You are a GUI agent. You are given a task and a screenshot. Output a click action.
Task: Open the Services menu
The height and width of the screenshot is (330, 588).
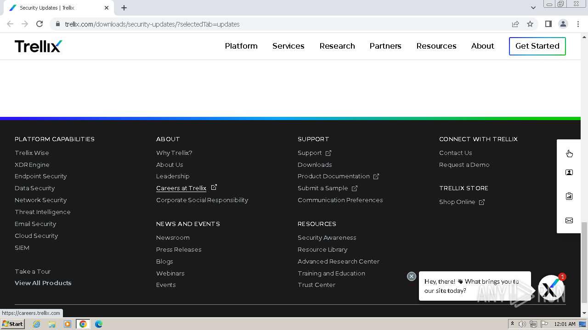(288, 46)
